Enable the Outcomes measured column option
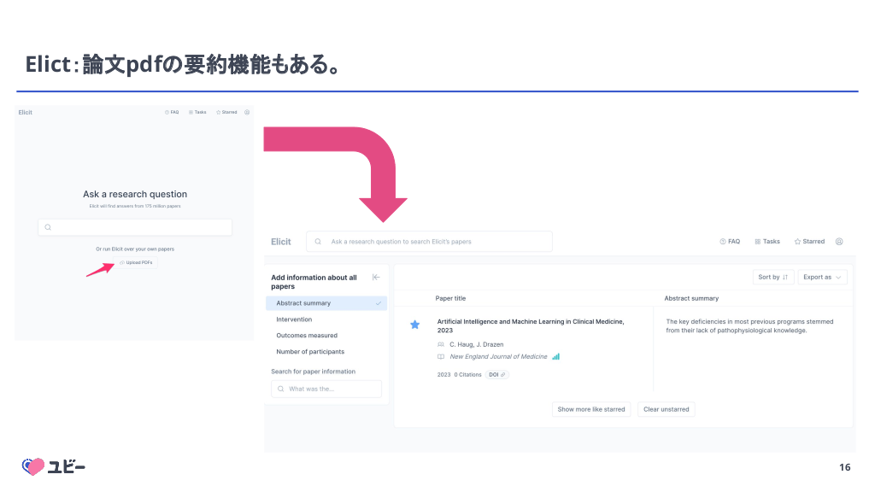This screenshot has height=492, width=875. pyautogui.click(x=306, y=336)
